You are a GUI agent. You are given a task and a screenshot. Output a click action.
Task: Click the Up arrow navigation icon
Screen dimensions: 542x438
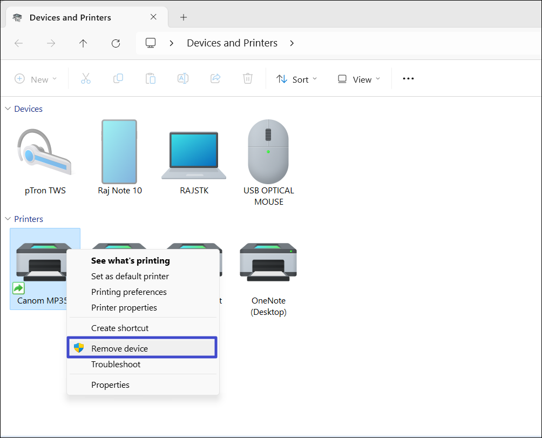click(83, 43)
